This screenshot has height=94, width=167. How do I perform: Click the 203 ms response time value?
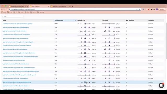(x=93, y=24)
